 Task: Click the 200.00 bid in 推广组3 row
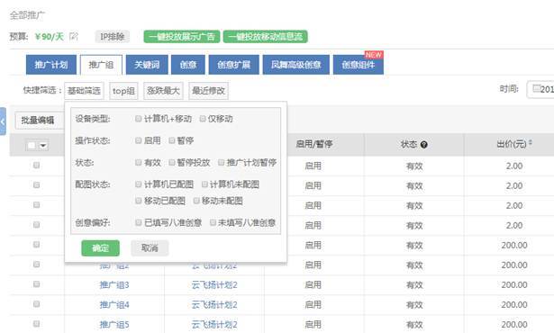514,284
